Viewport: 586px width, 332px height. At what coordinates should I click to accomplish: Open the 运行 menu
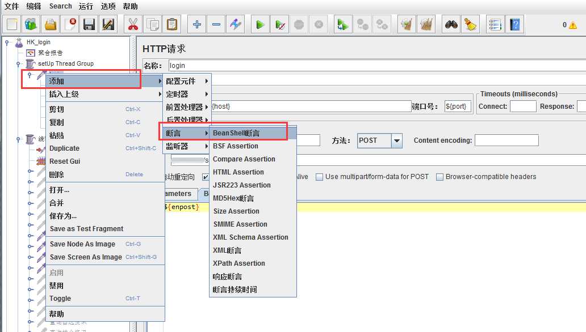(86, 6)
